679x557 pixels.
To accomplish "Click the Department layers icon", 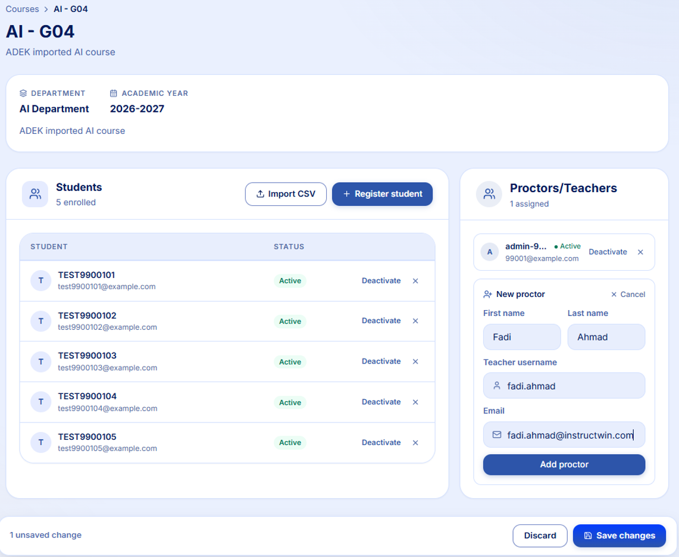I will [23, 93].
